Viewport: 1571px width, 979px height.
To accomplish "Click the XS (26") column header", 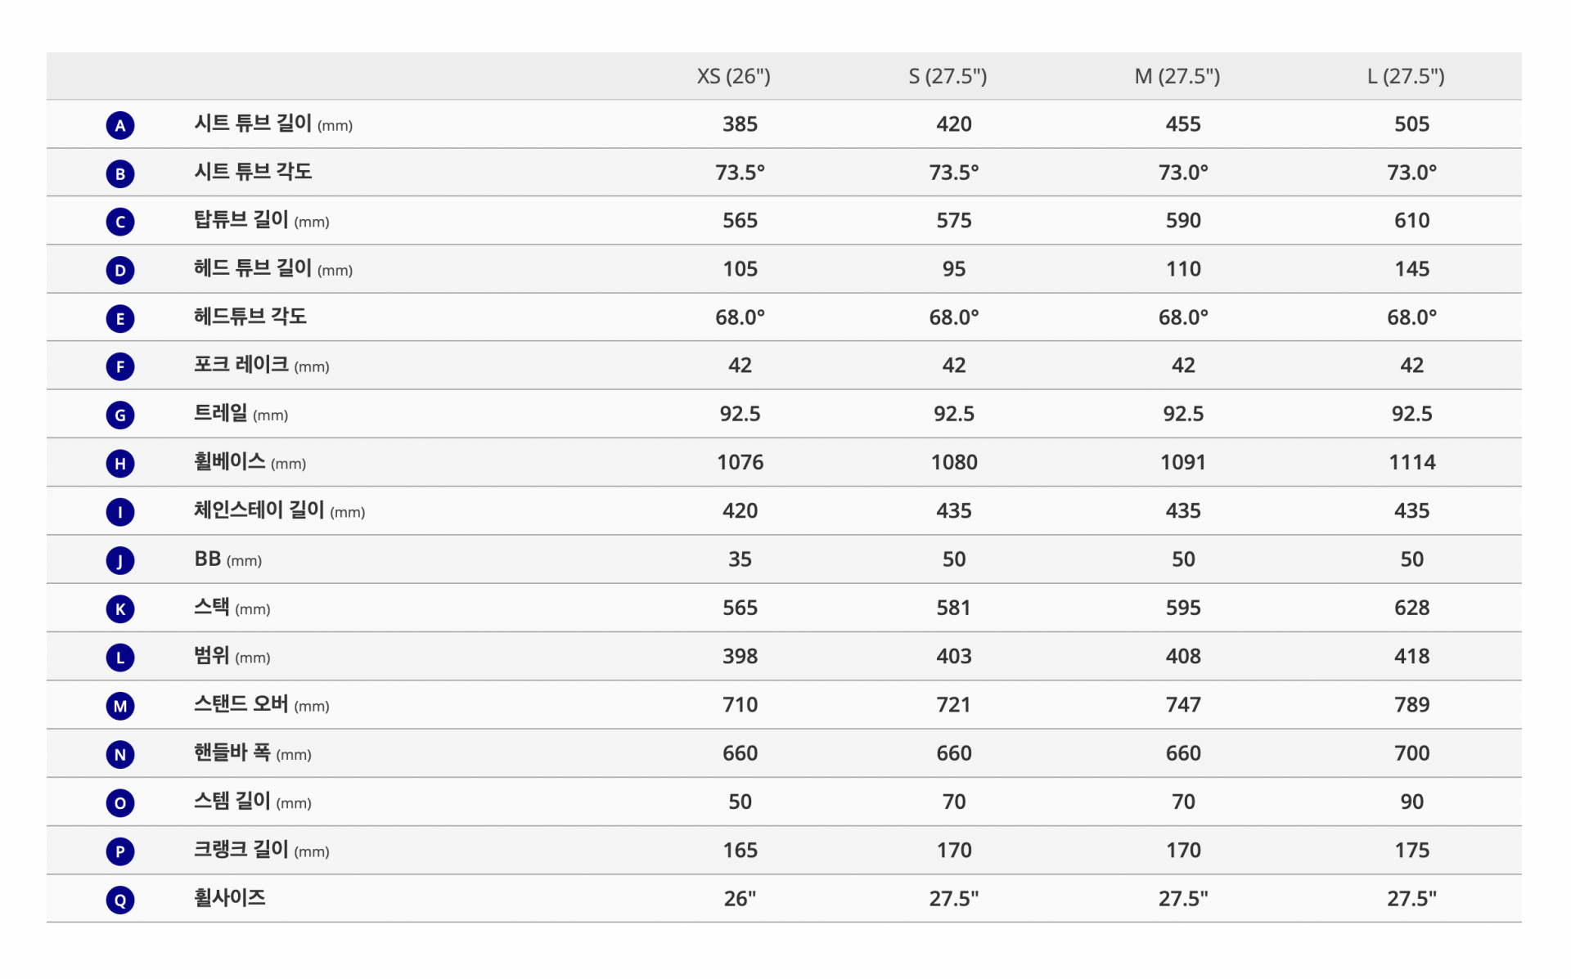I will pos(733,76).
